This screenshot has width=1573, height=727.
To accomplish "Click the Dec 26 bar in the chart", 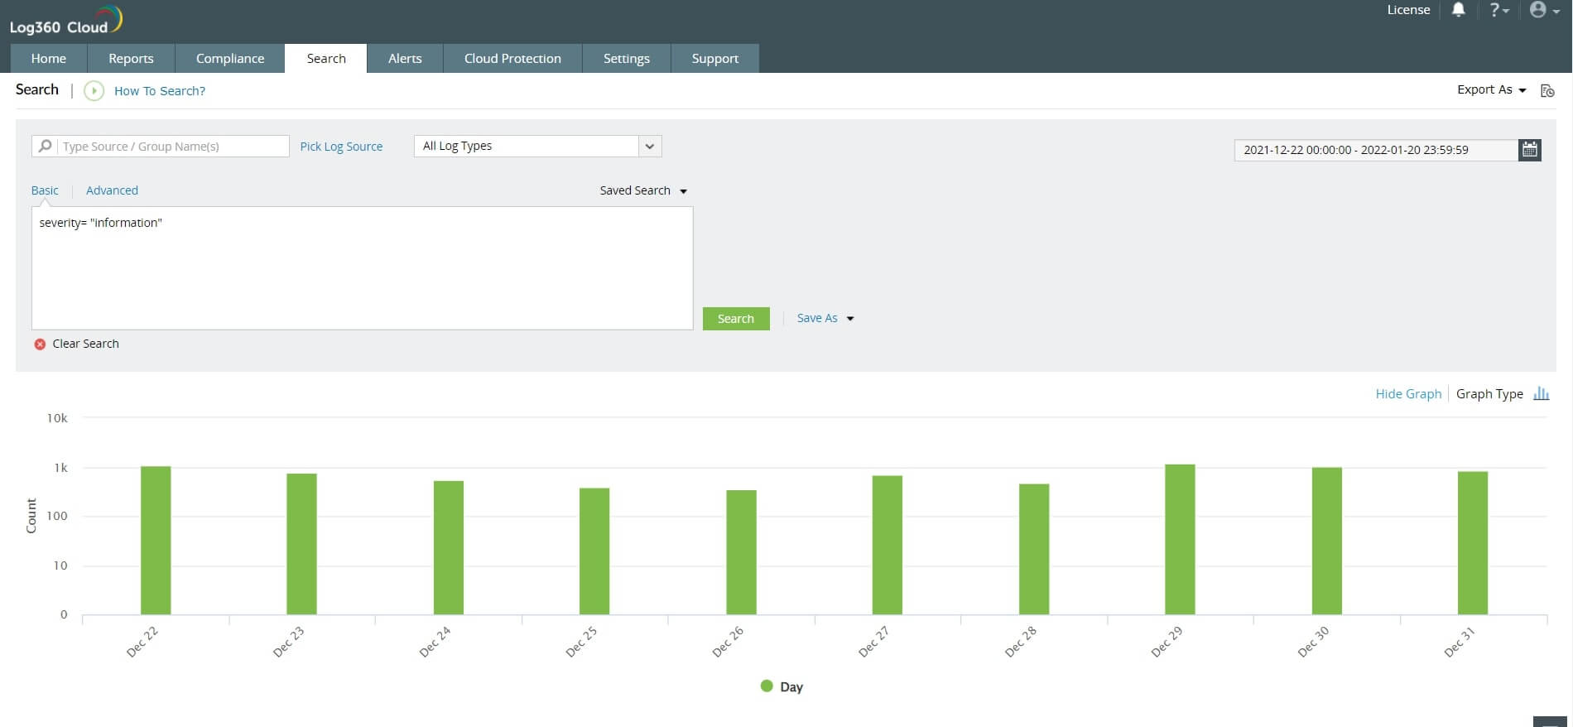I will (742, 552).
